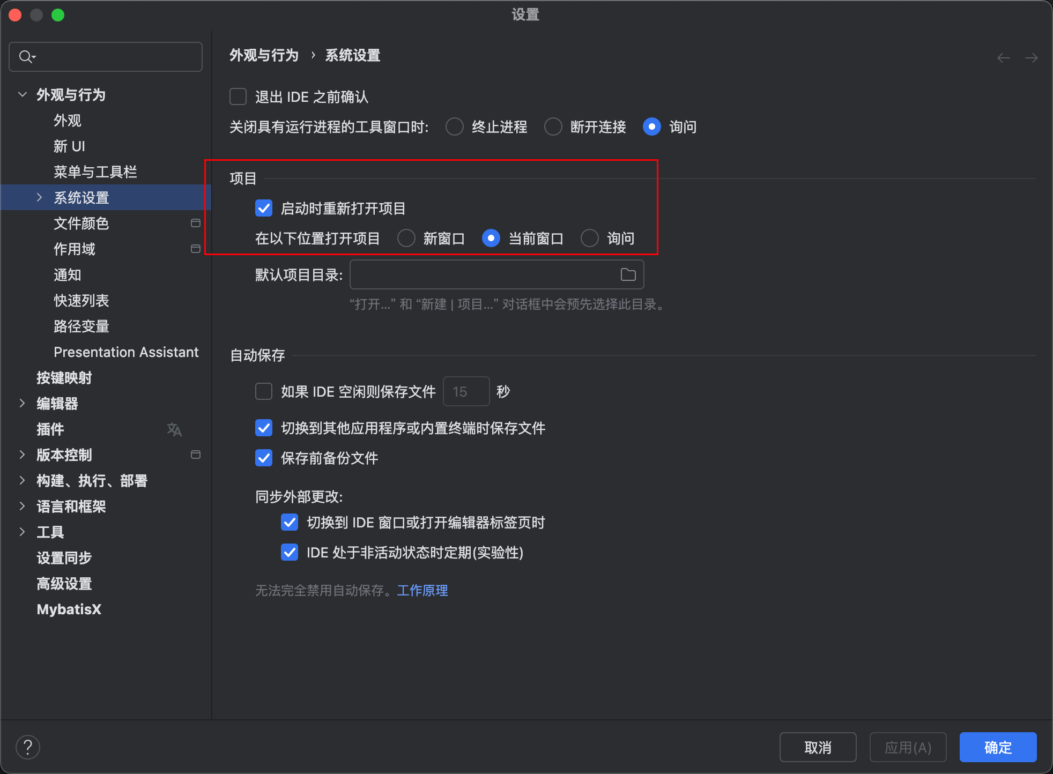Open the 按键映射 settings page

pyautogui.click(x=64, y=378)
